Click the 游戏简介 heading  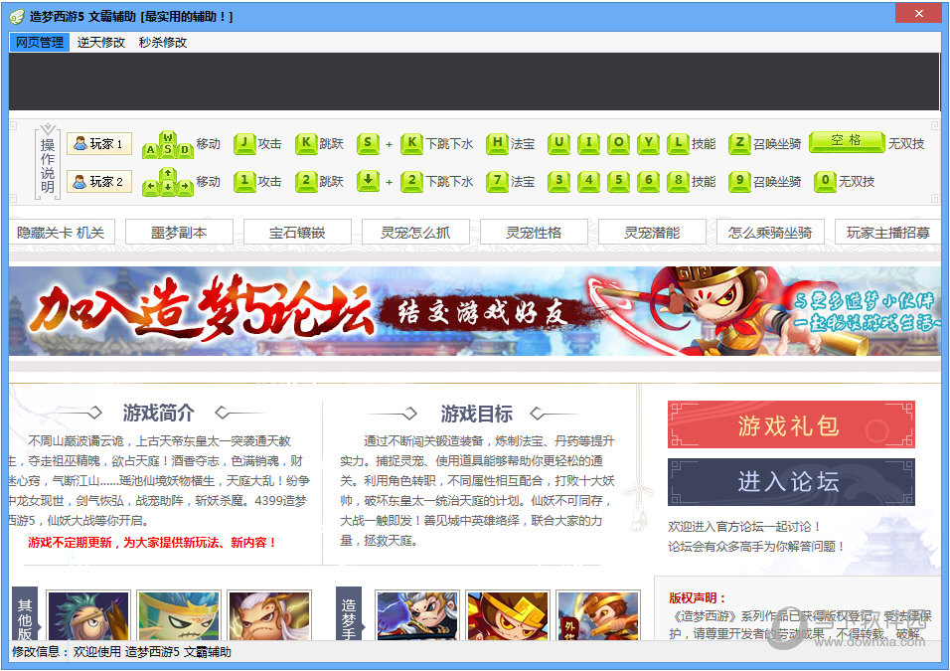click(159, 413)
